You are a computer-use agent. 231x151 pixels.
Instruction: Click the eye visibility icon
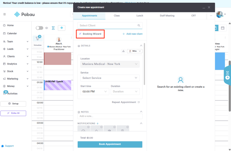[x=47, y=28]
